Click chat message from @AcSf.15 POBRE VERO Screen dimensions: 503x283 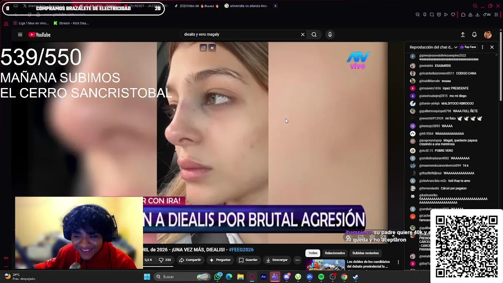(x=436, y=151)
